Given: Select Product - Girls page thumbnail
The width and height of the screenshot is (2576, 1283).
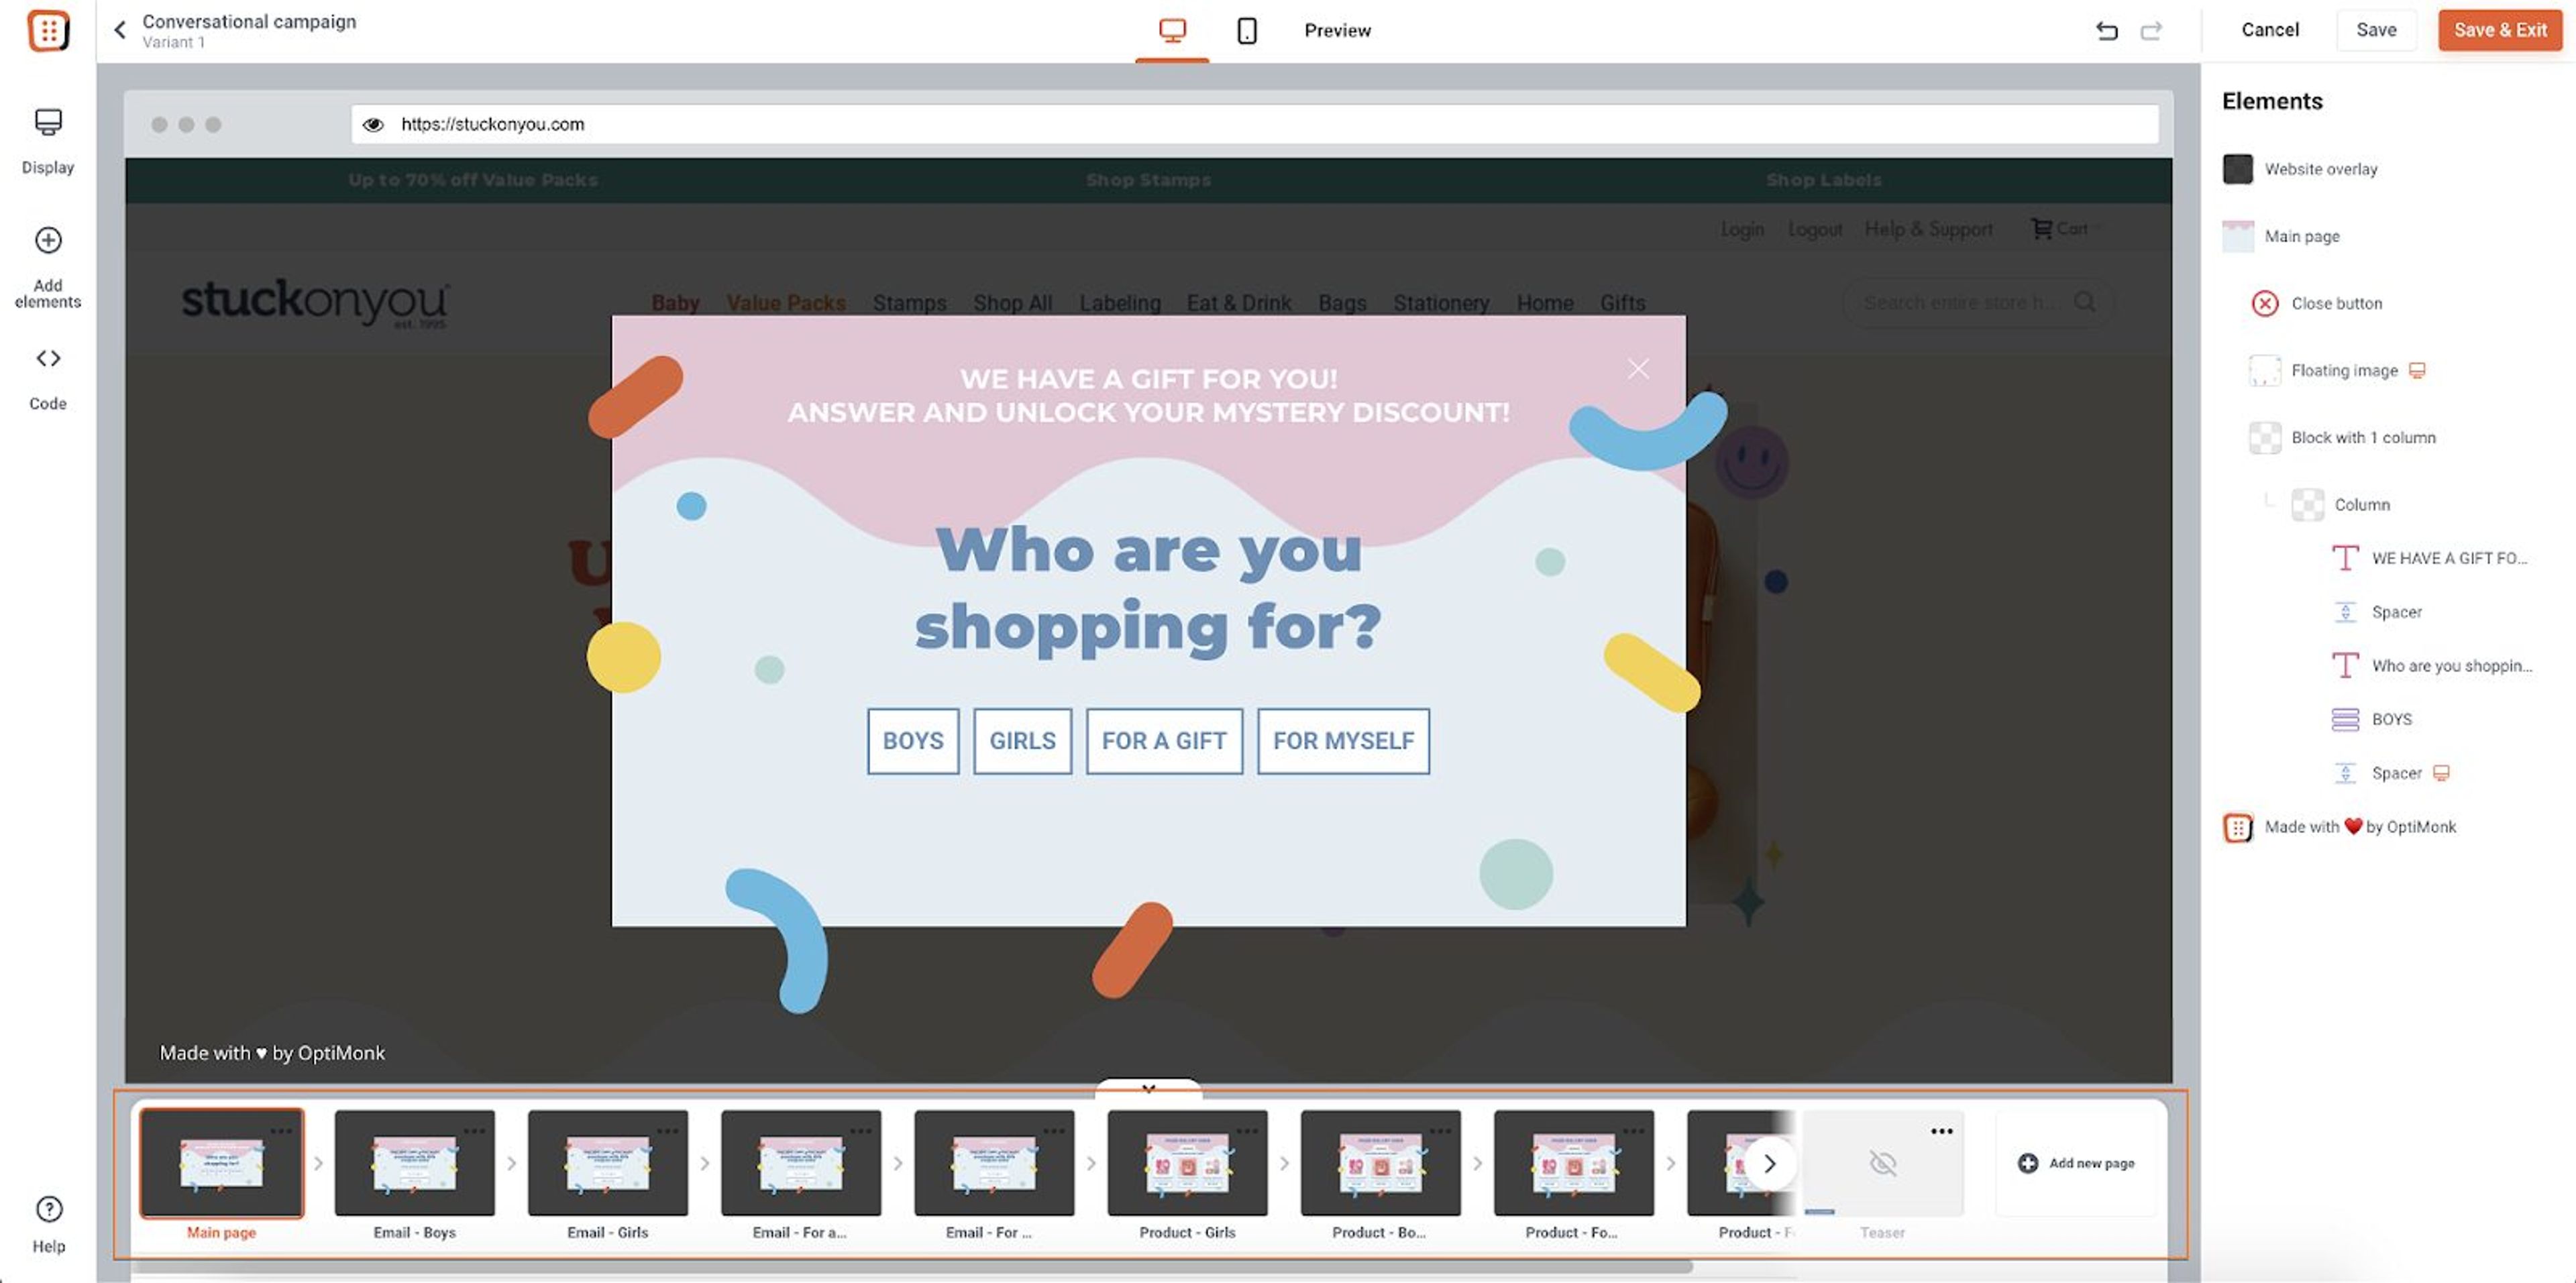Looking at the screenshot, I should [x=1187, y=1163].
